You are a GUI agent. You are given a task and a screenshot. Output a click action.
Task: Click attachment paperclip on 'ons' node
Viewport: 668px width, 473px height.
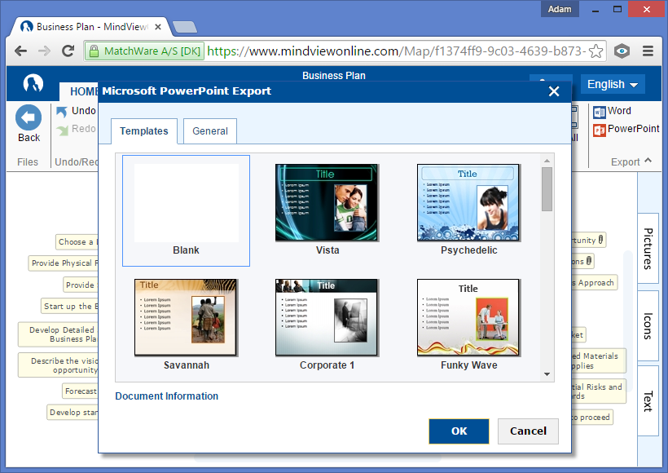tap(589, 261)
